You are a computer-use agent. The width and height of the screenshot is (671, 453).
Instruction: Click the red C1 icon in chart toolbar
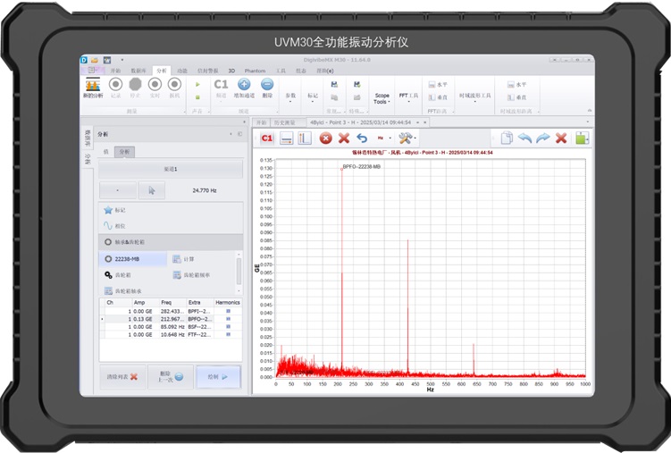pos(266,138)
